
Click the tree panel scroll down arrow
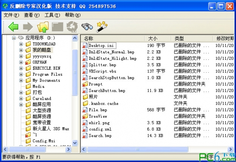[75, 143]
